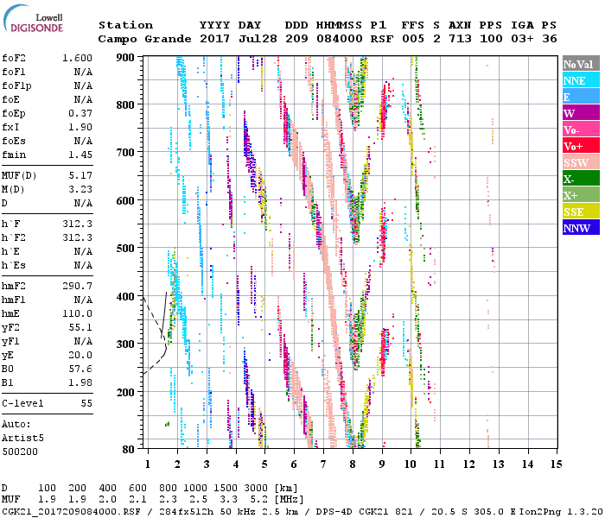Click the NNE cyan legend box
Screen dimensions: 605x518
point(578,80)
